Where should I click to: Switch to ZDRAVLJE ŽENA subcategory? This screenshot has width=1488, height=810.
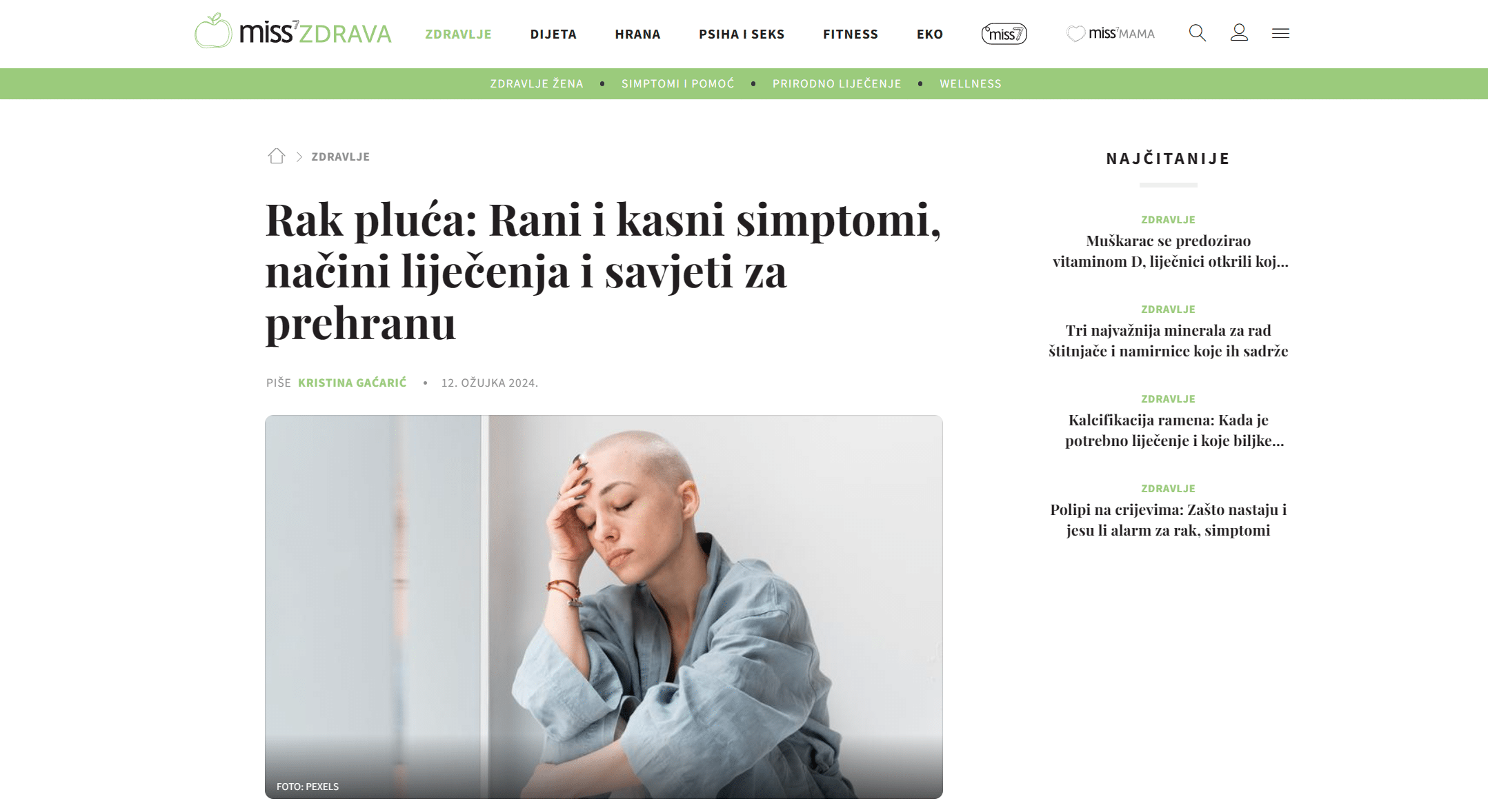tap(537, 83)
